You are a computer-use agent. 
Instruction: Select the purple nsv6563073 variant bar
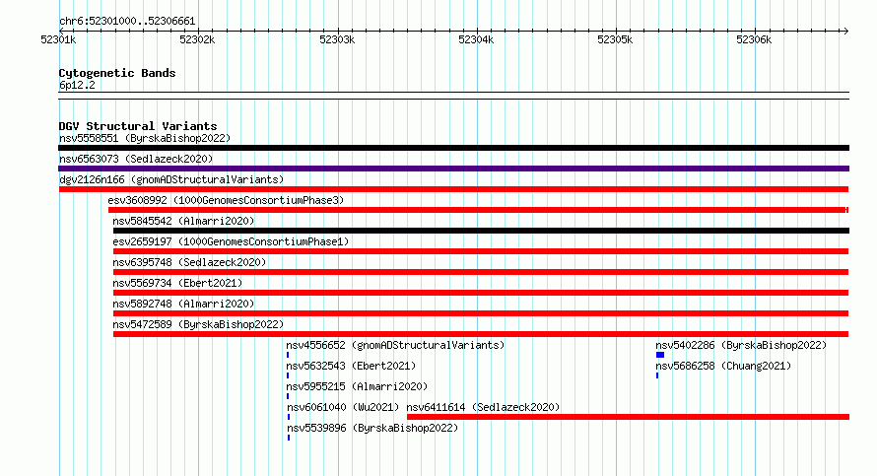[453, 169]
